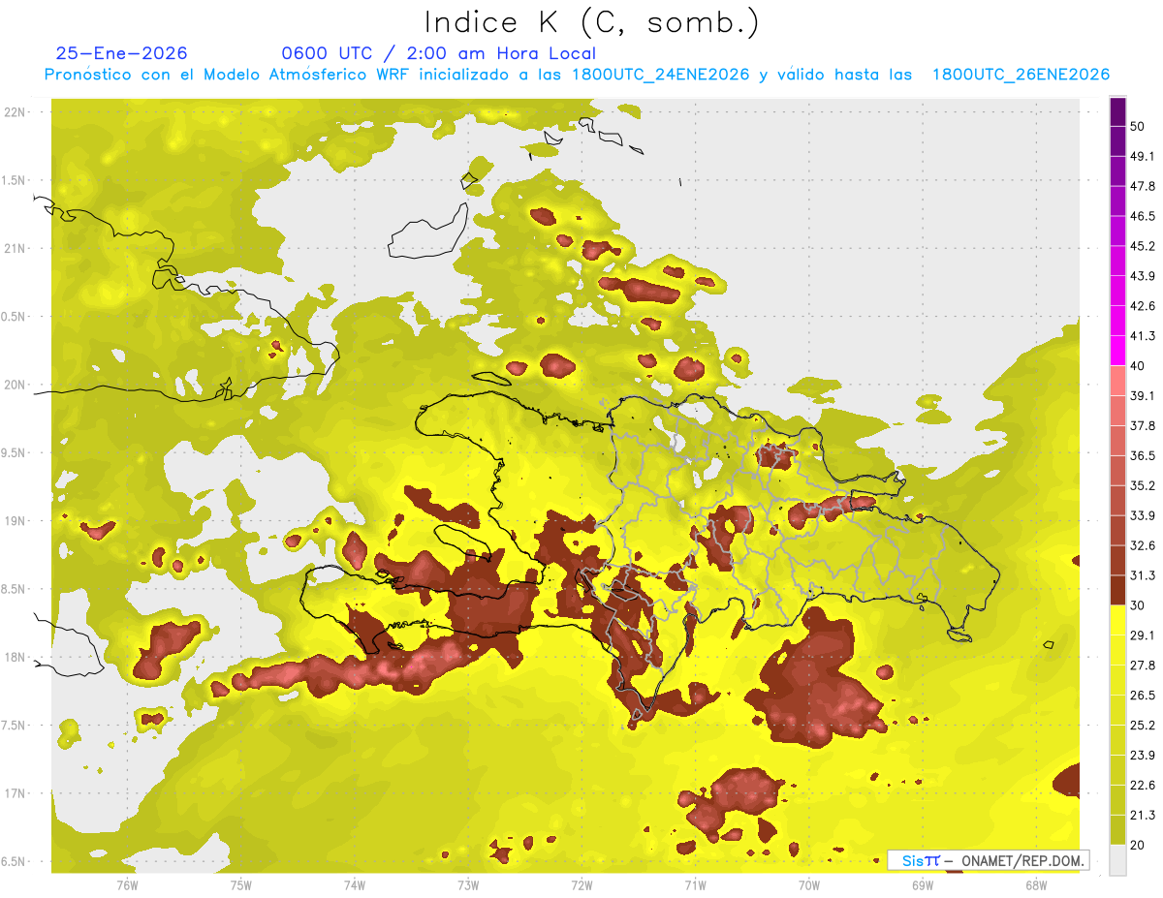Click the salmon swatch between 39.1 and 40
The height and width of the screenshot is (898, 1163).
tap(1117, 381)
